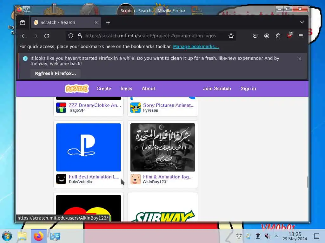The width and height of the screenshot is (325, 243).
Task: Open tracking protection shield icon
Action: point(71,36)
